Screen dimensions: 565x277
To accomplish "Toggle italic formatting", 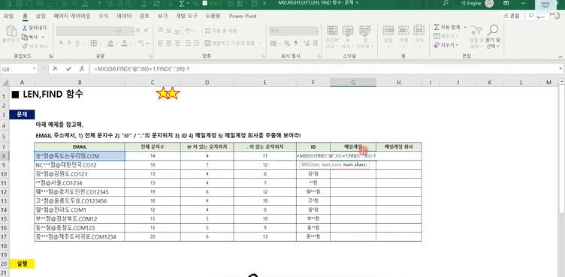I will pyautogui.click(x=69, y=44).
